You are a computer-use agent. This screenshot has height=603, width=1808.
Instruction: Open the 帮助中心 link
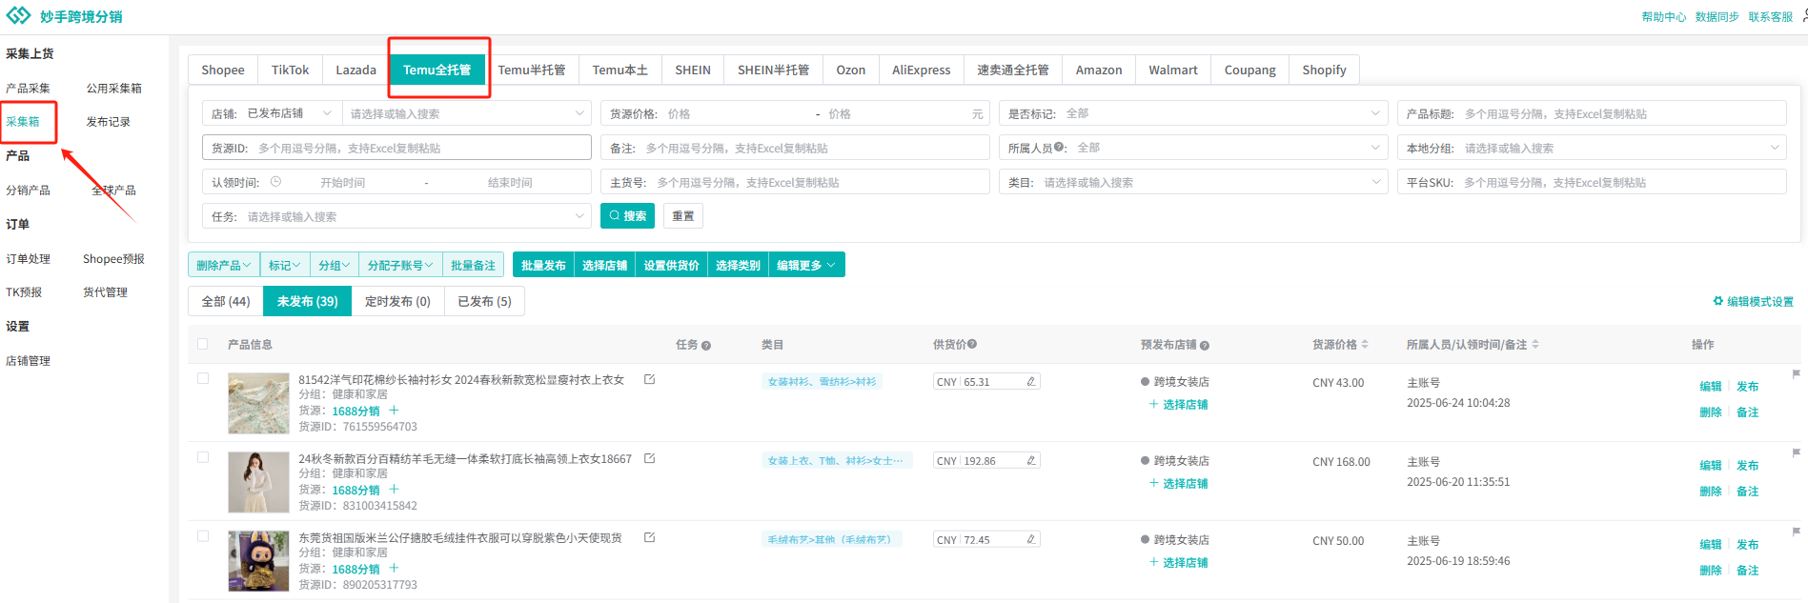pos(1663,16)
